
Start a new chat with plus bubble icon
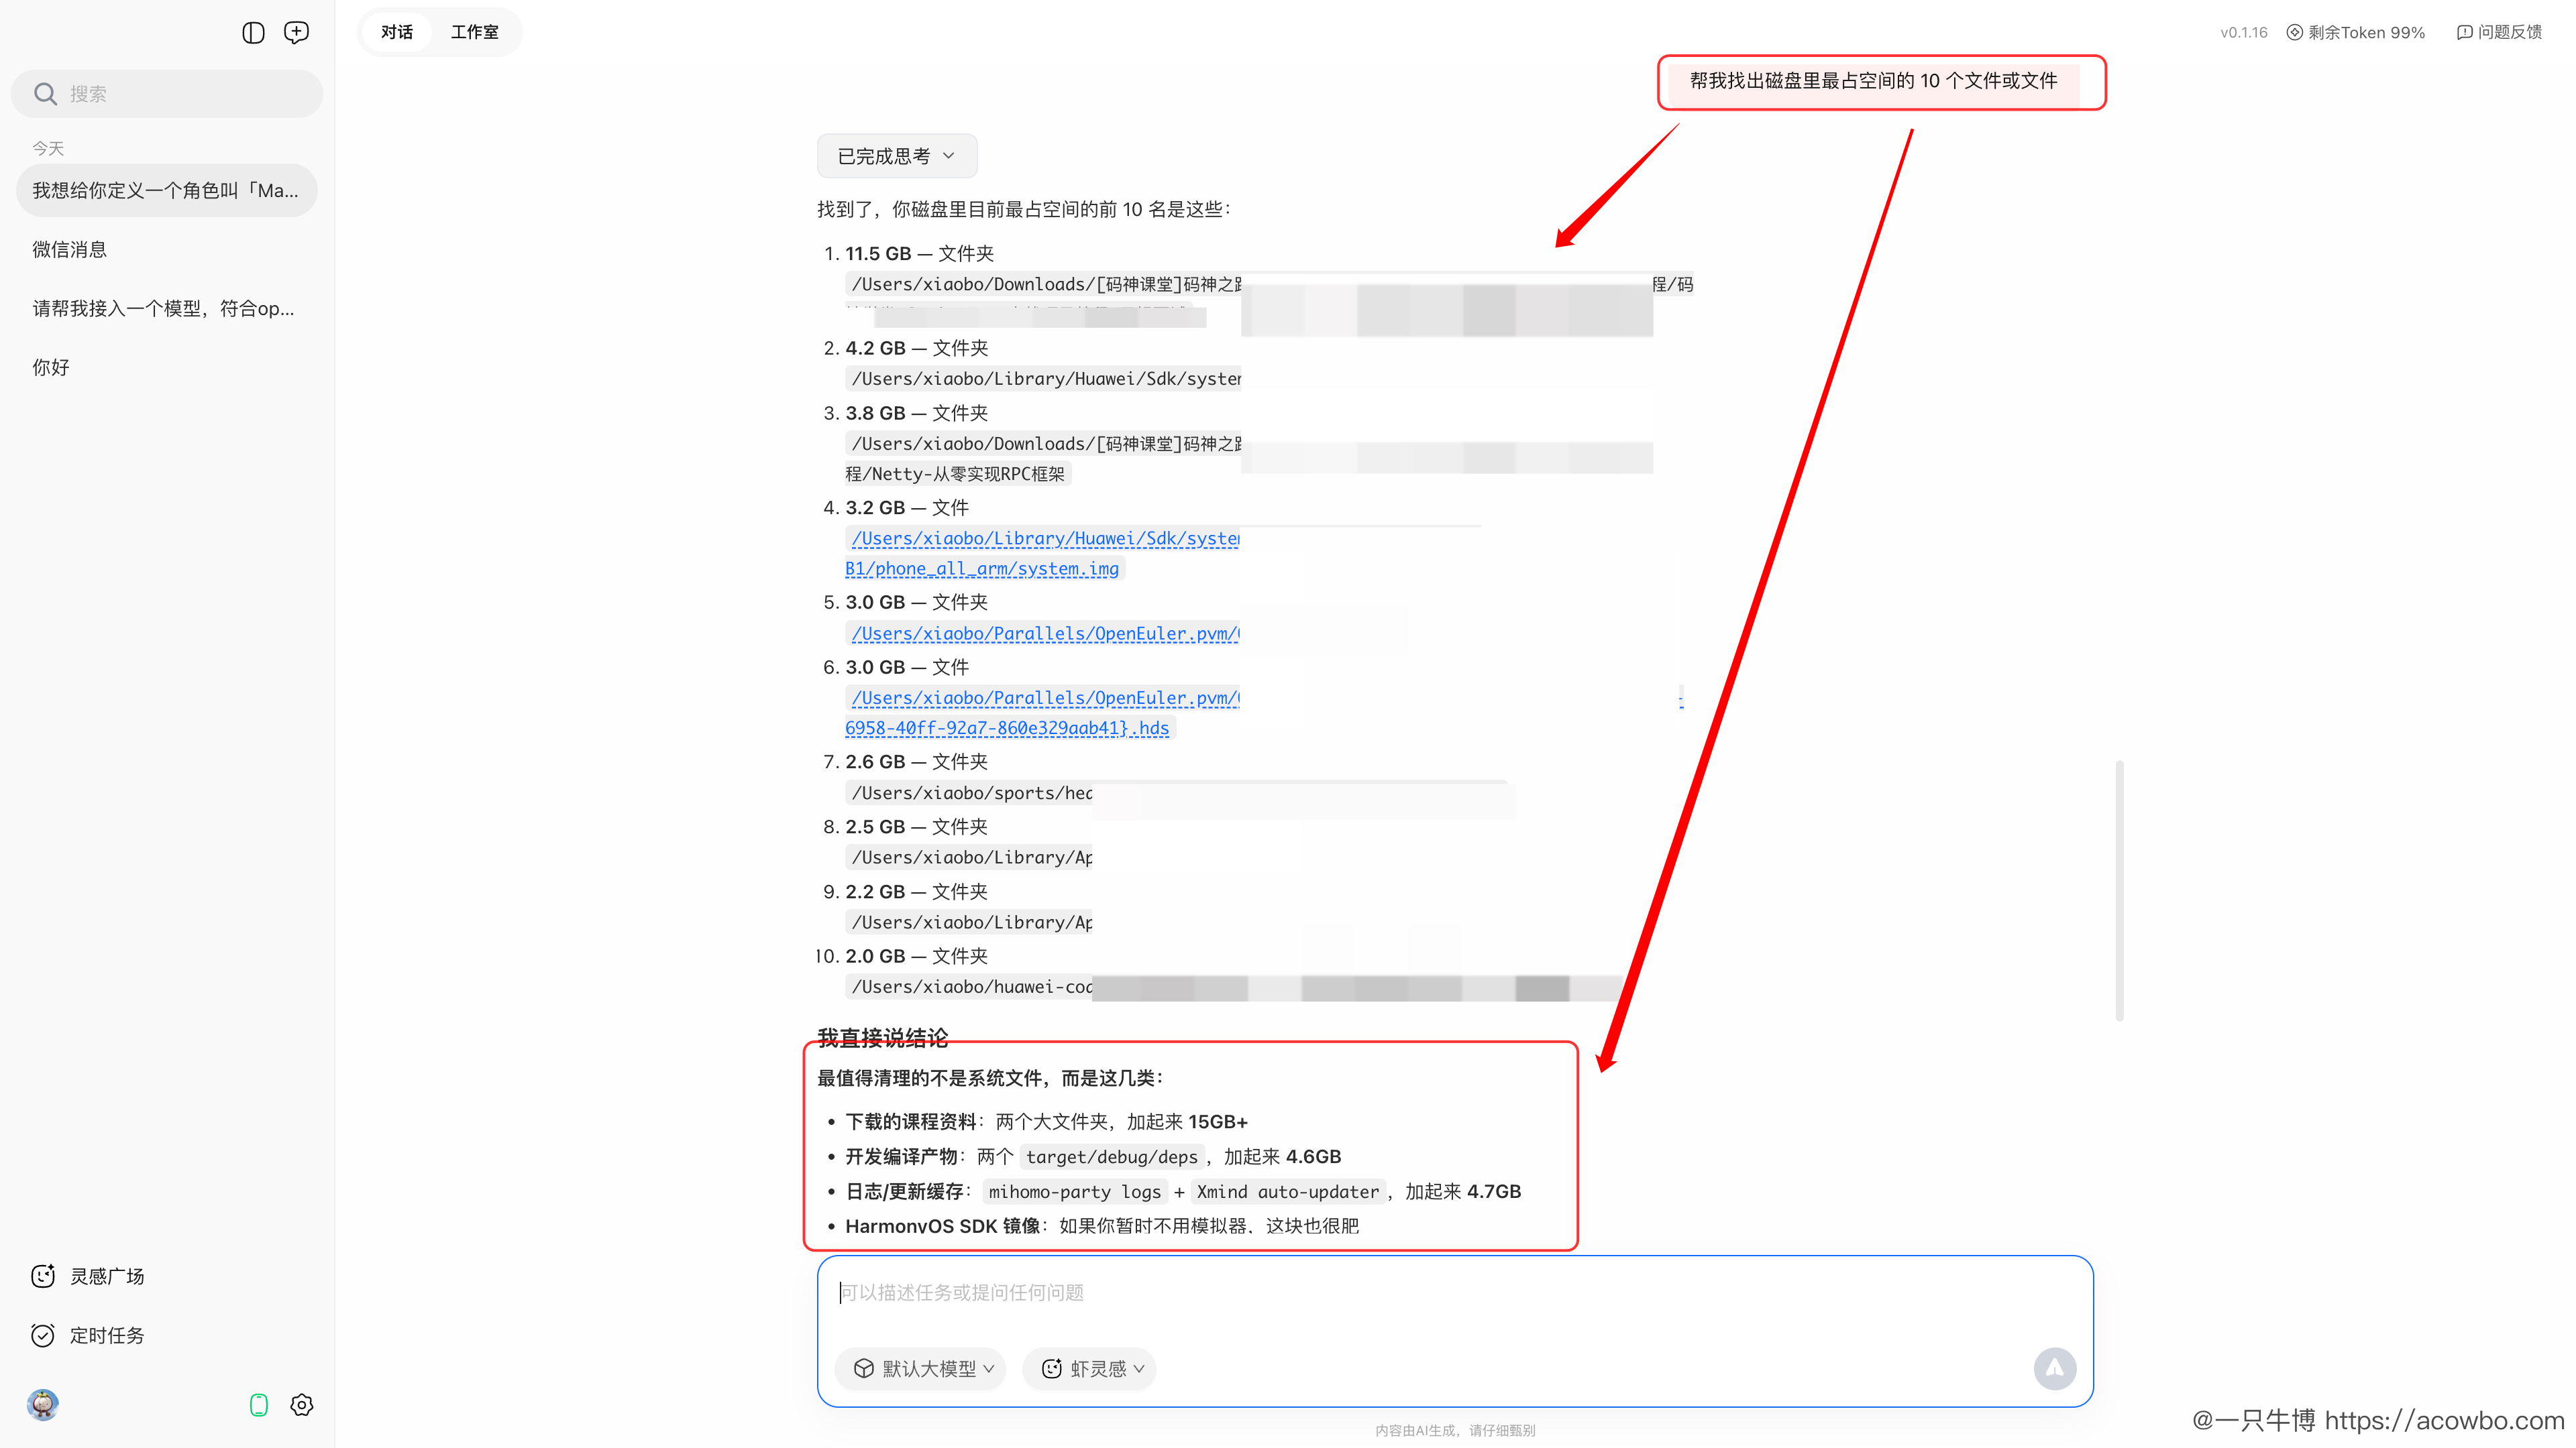point(296,33)
